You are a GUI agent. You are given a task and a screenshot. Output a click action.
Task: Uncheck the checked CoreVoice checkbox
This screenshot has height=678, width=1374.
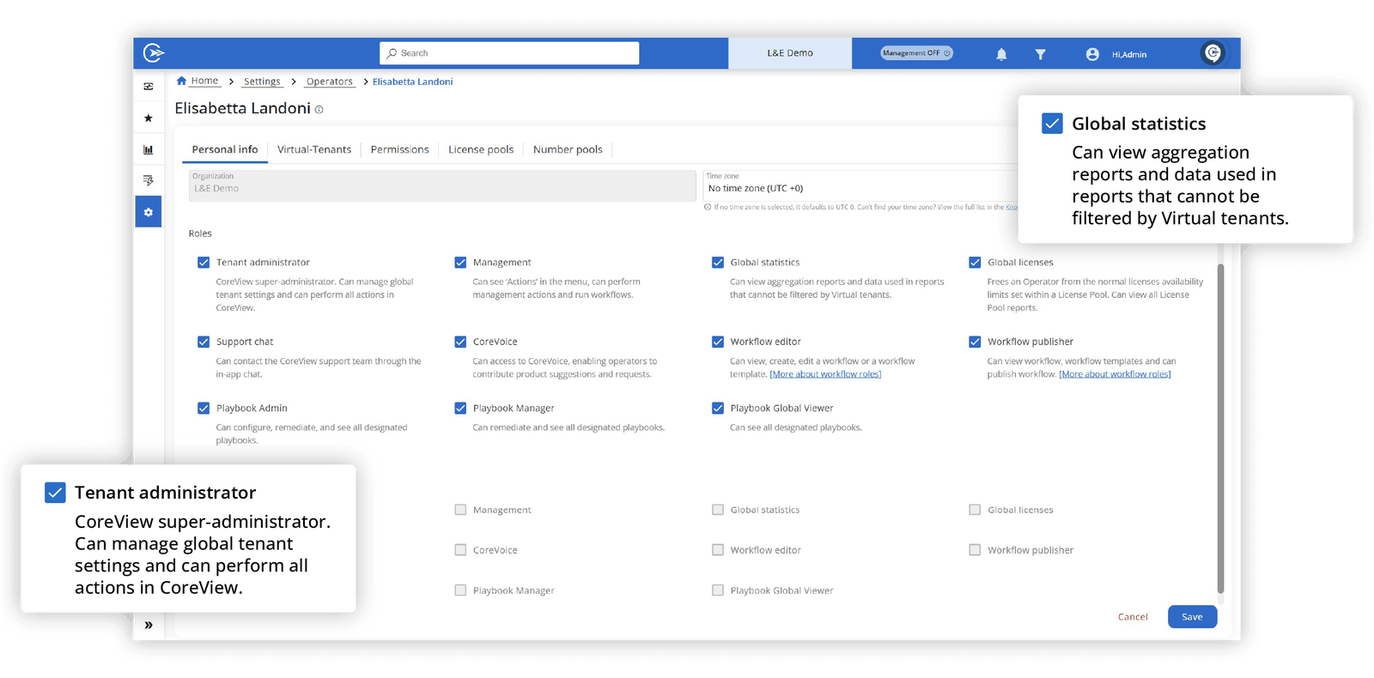click(460, 342)
